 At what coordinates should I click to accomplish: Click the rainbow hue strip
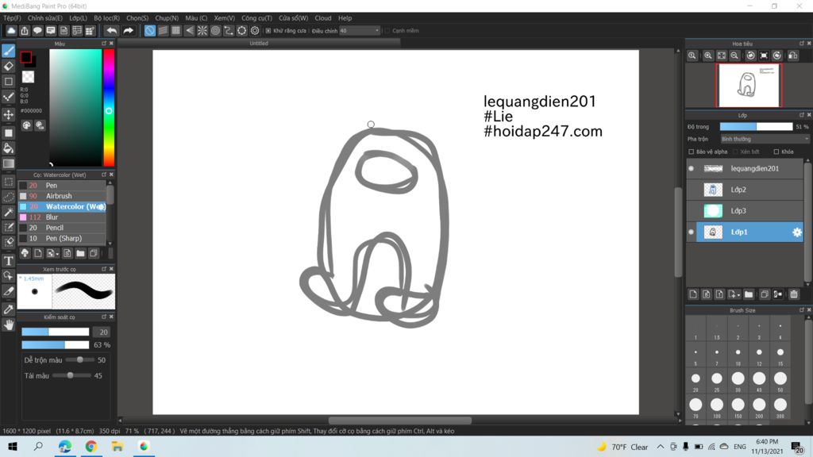point(109,107)
